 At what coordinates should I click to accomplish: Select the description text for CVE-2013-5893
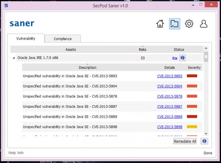(x=70, y=76)
